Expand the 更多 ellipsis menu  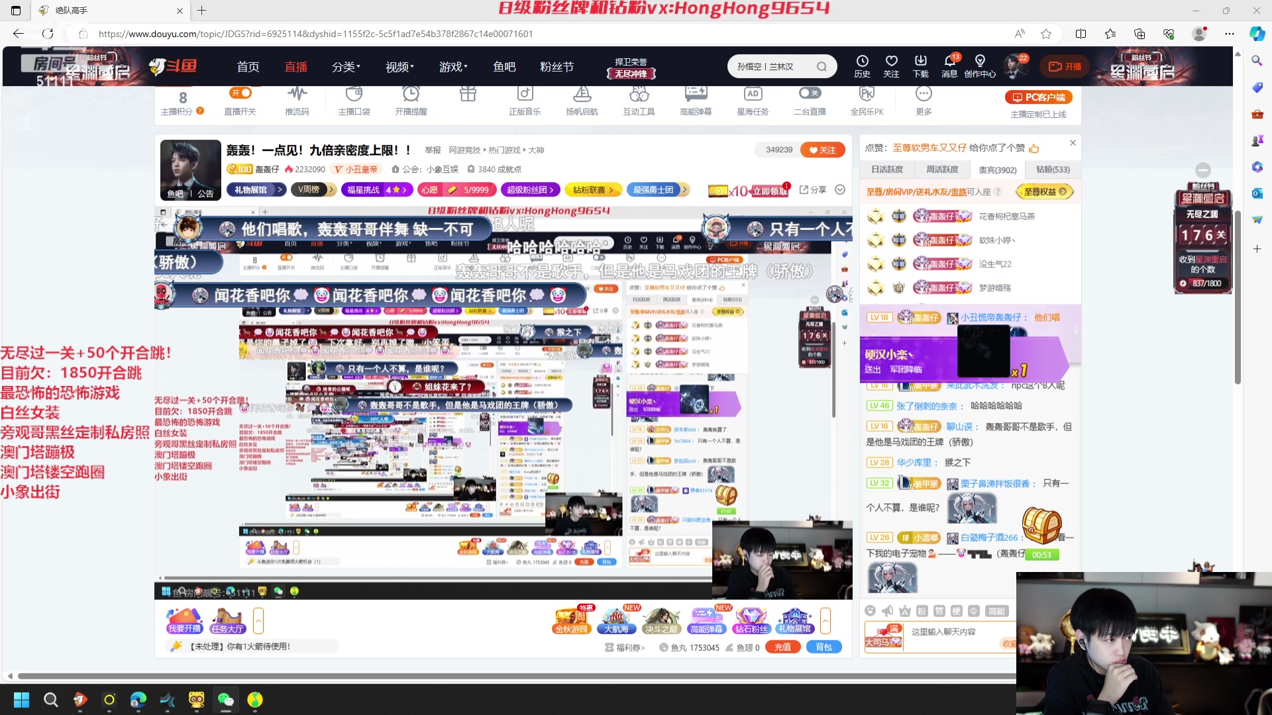click(924, 95)
